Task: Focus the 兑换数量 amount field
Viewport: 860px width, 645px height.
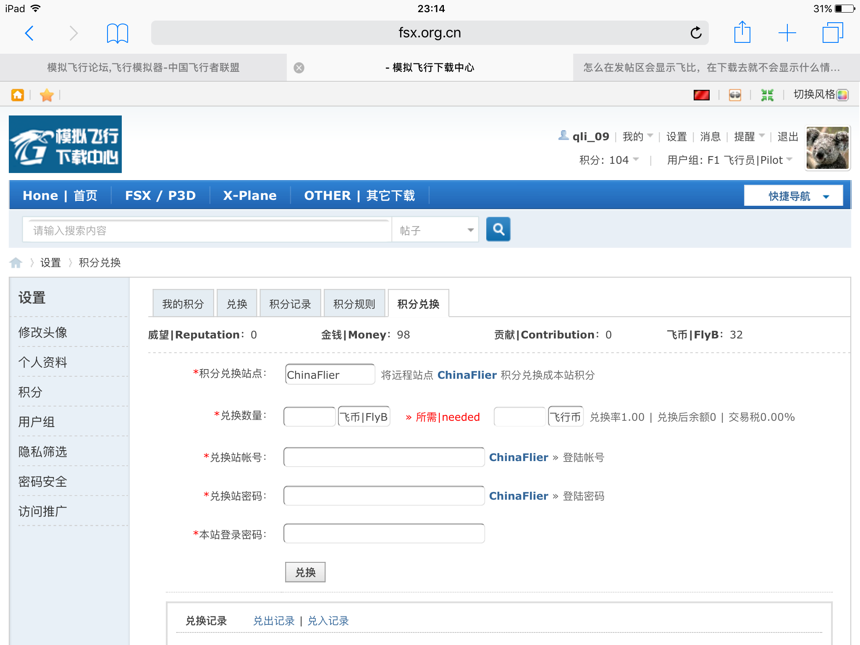Action: coord(309,417)
